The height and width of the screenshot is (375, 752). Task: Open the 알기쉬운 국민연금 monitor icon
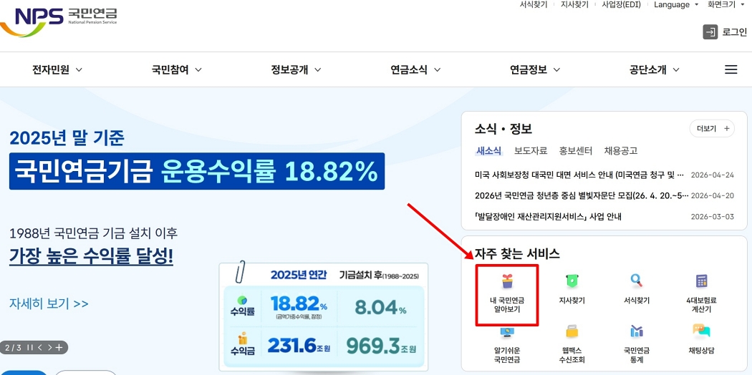pyautogui.click(x=507, y=331)
